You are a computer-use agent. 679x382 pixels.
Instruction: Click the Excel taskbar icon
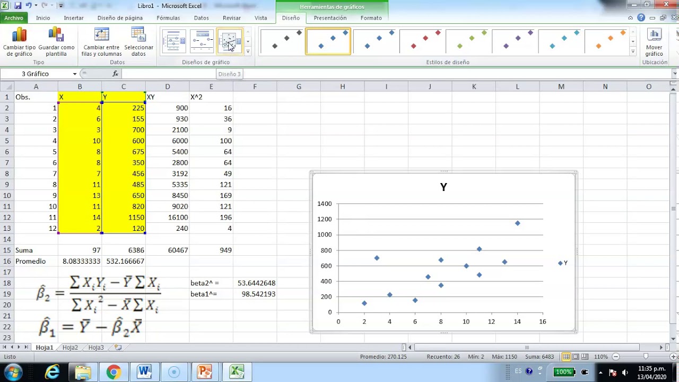pyautogui.click(x=236, y=372)
